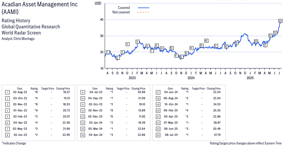Click Target Price header in first table

click(48, 88)
